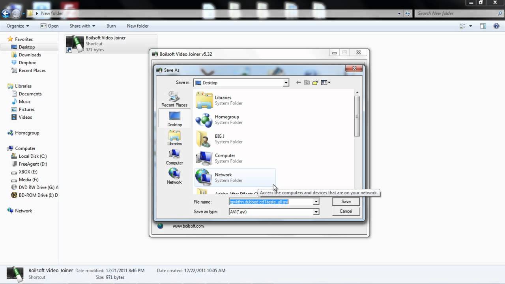Open Libraries system folder in file list
This screenshot has height=284, width=505.
(x=235, y=100)
